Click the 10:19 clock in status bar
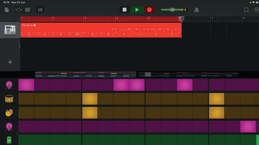The image size is (259, 145). [6, 2]
